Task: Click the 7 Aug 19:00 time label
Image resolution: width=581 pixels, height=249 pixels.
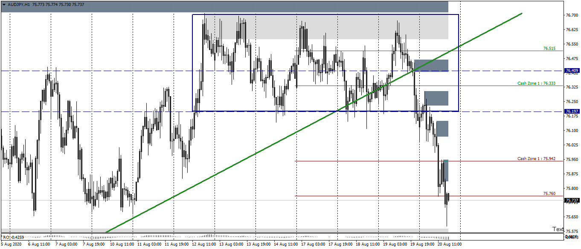Action: [94, 245]
